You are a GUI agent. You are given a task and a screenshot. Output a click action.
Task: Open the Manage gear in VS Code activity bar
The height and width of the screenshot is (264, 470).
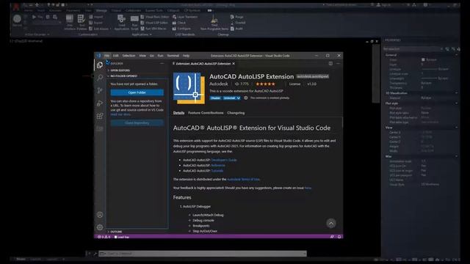[x=100, y=227]
